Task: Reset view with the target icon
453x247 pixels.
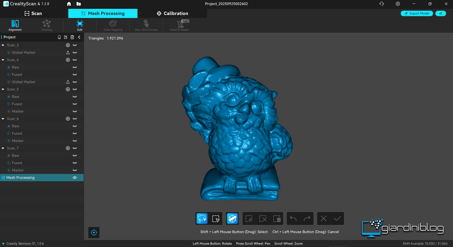Action: (94, 233)
